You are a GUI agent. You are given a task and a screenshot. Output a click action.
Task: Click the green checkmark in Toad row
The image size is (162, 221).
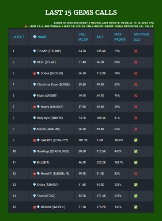click(136, 196)
